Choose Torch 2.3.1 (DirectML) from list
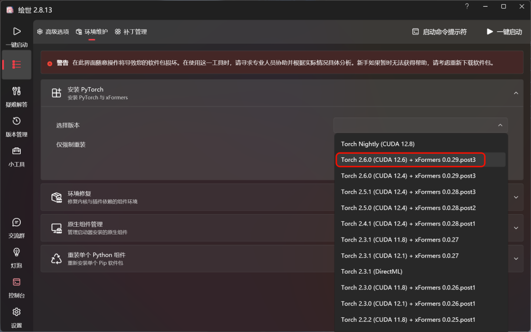531x332 pixels. click(x=371, y=271)
